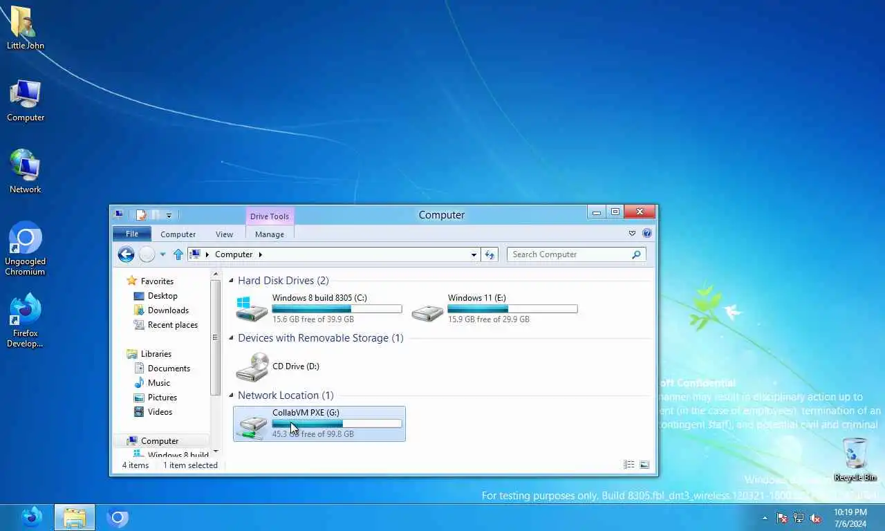This screenshot has width=885, height=531.
Task: Click the navigation pane scroll down arrow
Action: 216,451
